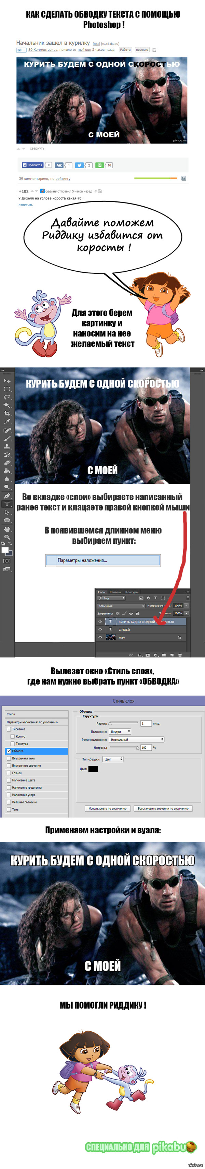
Task: Enable the Тиснение checkbox
Action: tap(9, 729)
